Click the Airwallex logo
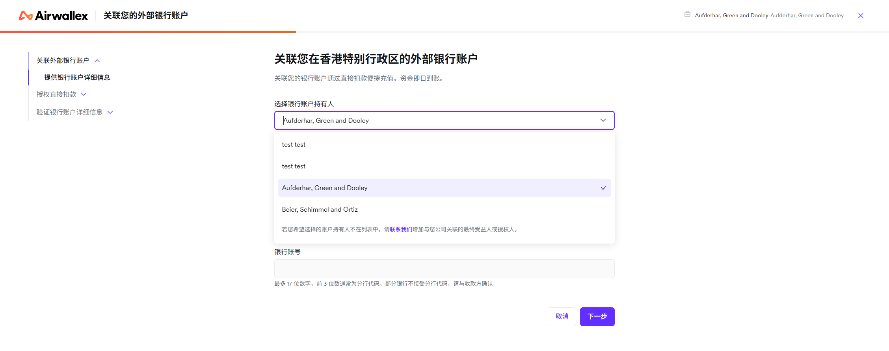The image size is (889, 351). (53, 16)
